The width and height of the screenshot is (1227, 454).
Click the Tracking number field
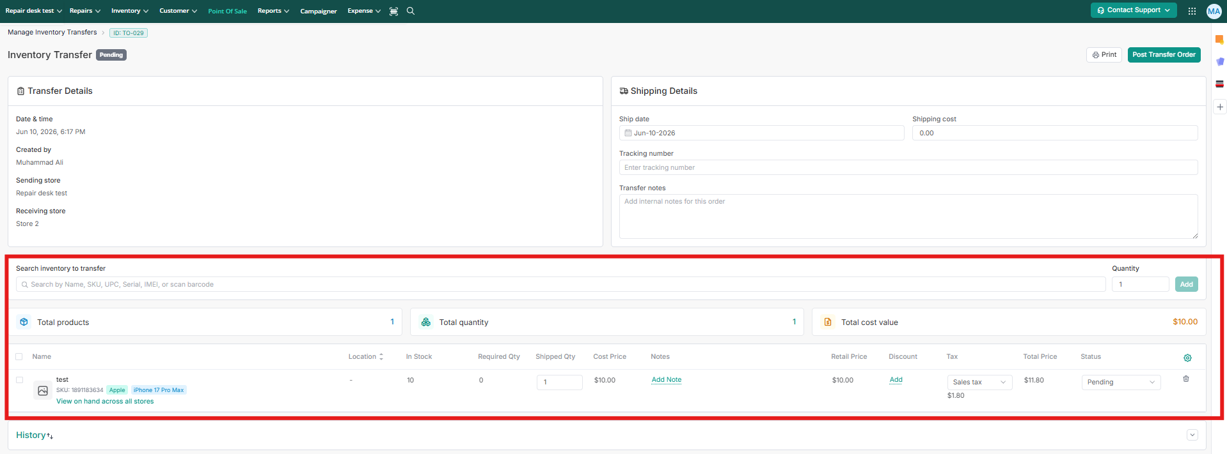click(x=908, y=167)
